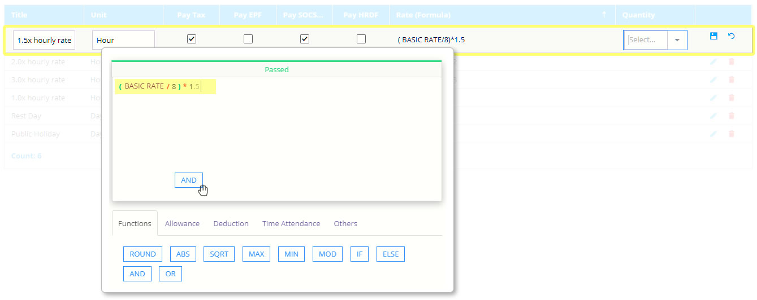Enable the Pay EPF checkbox
The width and height of the screenshot is (757, 300).
(248, 39)
